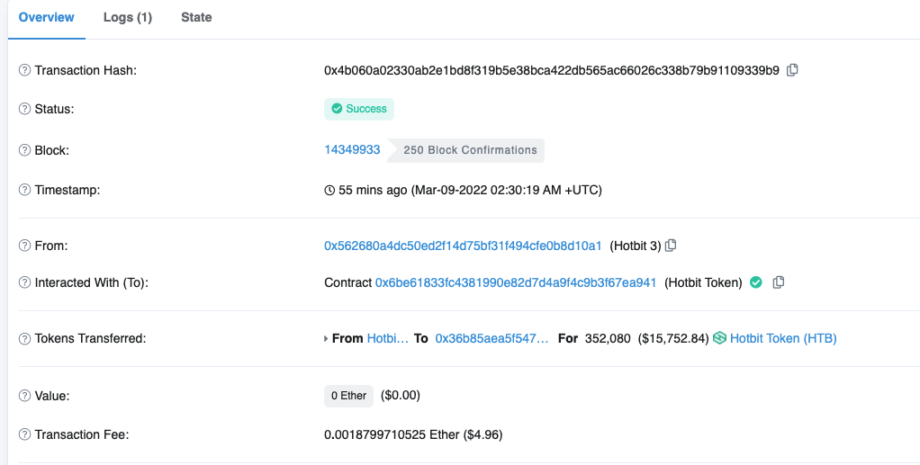The height and width of the screenshot is (465, 920).
Task: Click the help icon next to Transaction Fee
Action: (25, 434)
